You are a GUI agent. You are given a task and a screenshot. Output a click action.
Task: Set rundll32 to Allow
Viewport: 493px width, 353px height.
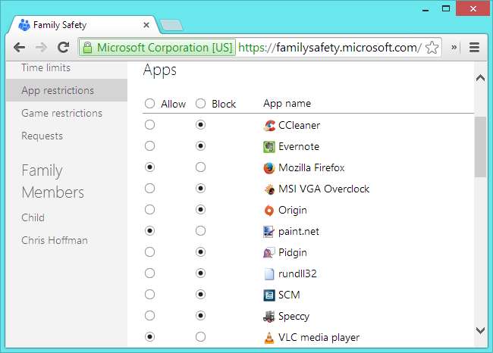(149, 273)
